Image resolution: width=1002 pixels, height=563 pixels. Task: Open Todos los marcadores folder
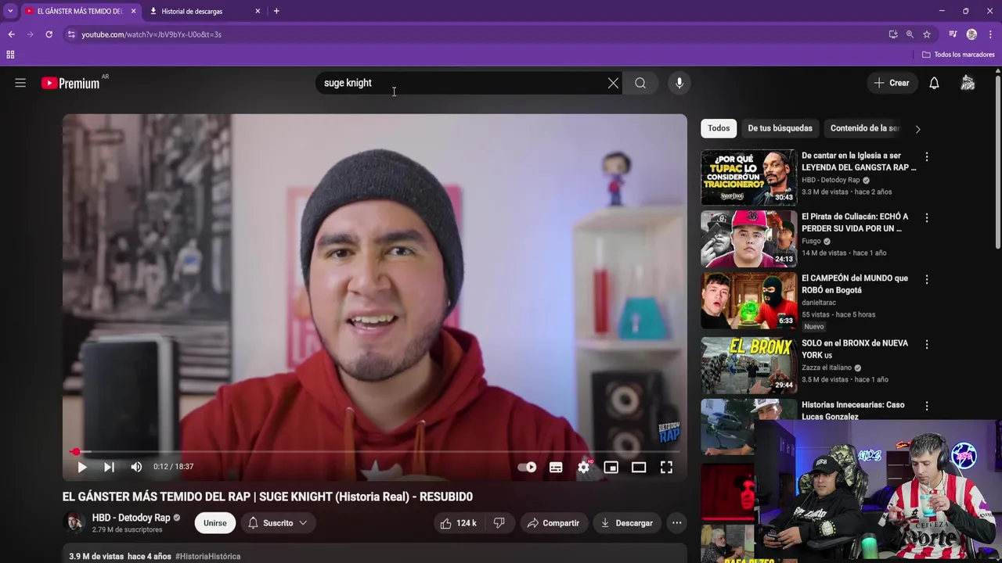(x=958, y=55)
